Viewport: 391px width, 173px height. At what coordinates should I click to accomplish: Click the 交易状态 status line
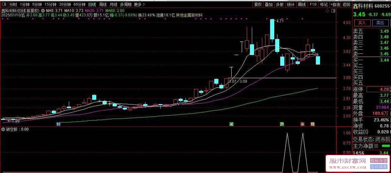(x=371, y=140)
